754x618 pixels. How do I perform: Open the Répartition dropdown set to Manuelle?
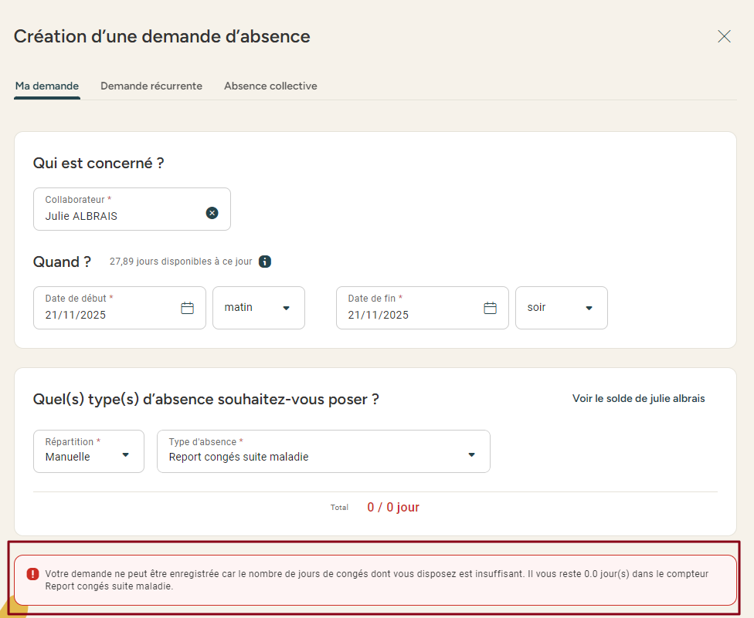(89, 451)
